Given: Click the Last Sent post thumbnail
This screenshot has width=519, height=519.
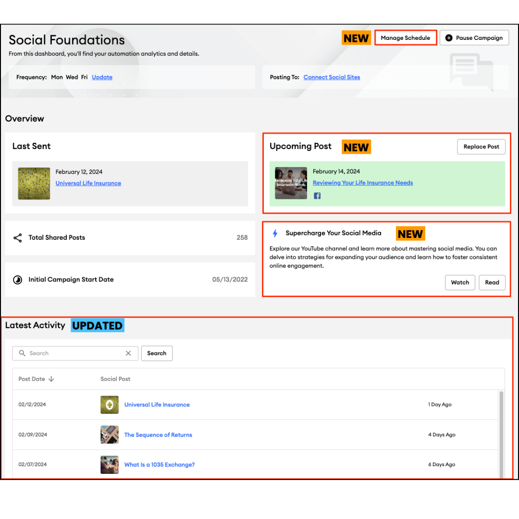Looking at the screenshot, I should pyautogui.click(x=34, y=184).
